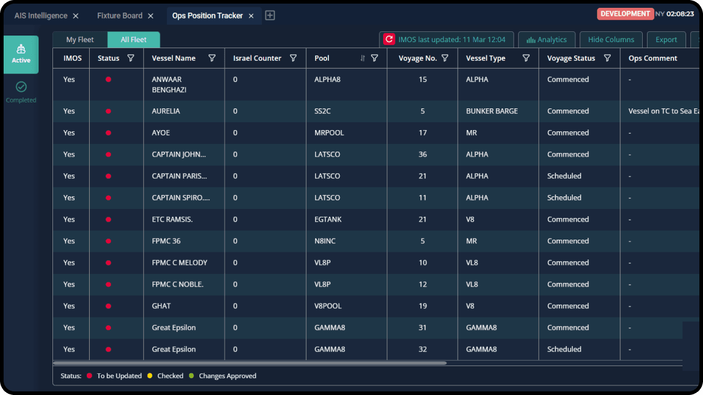Viewport: 703px width, 395px height.
Task: Close the Fixture Board tab
Action: (x=151, y=16)
